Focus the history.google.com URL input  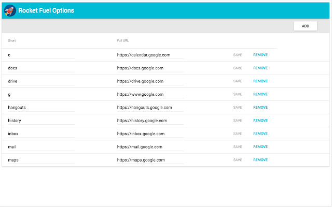pyautogui.click(x=150, y=121)
